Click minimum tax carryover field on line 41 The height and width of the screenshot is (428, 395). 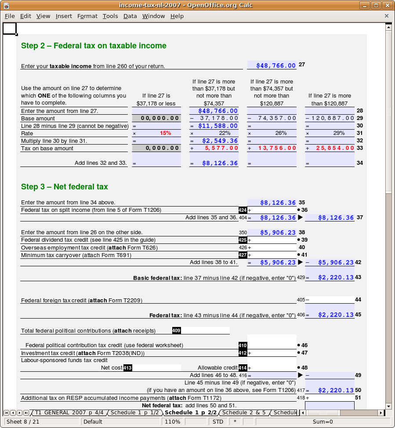(272, 255)
